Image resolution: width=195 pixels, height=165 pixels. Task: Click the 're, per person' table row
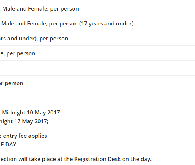point(97,53)
